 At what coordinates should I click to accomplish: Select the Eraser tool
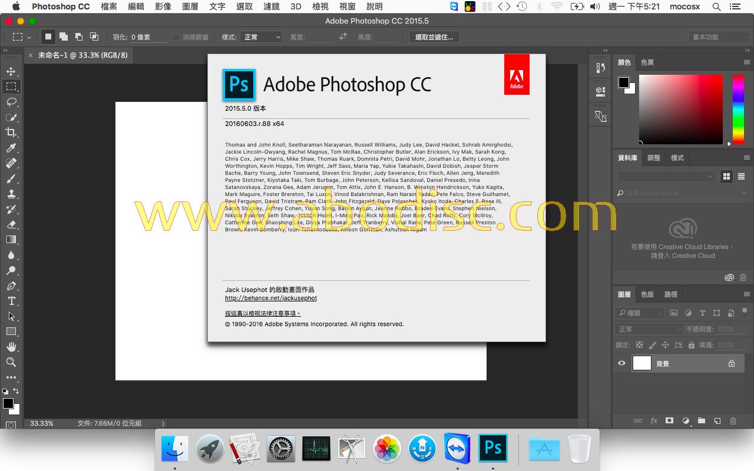point(11,224)
